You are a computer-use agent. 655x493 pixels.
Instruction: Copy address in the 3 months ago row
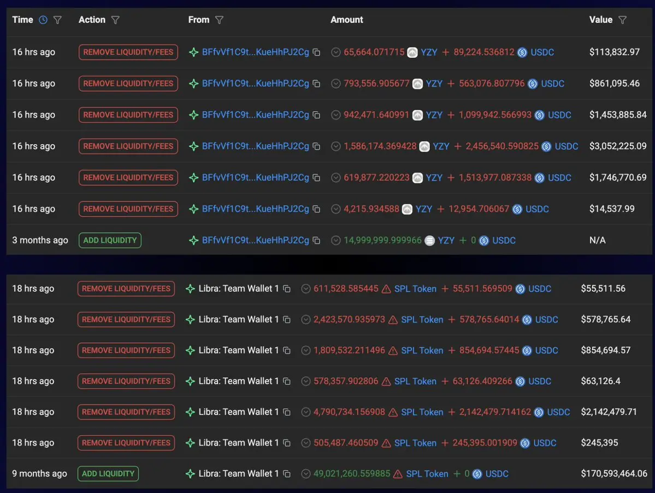coord(317,240)
